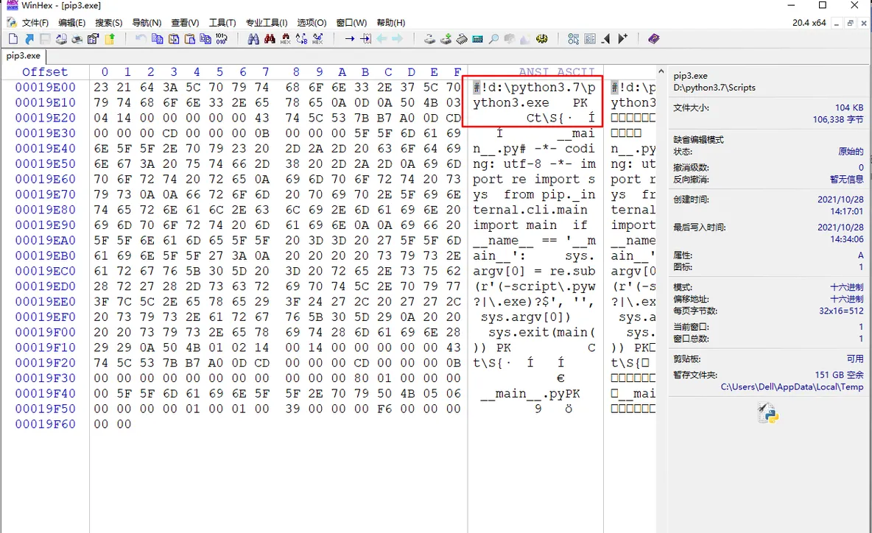The width and height of the screenshot is (872, 533).
Task: Open the 查看(V) menu
Action: 185,23
